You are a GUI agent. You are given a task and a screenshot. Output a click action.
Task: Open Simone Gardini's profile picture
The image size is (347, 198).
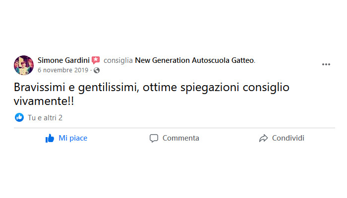pyautogui.click(x=24, y=65)
